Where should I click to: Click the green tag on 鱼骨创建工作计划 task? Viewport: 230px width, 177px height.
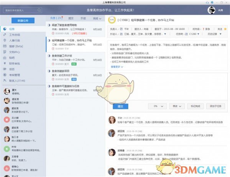click(x=74, y=64)
